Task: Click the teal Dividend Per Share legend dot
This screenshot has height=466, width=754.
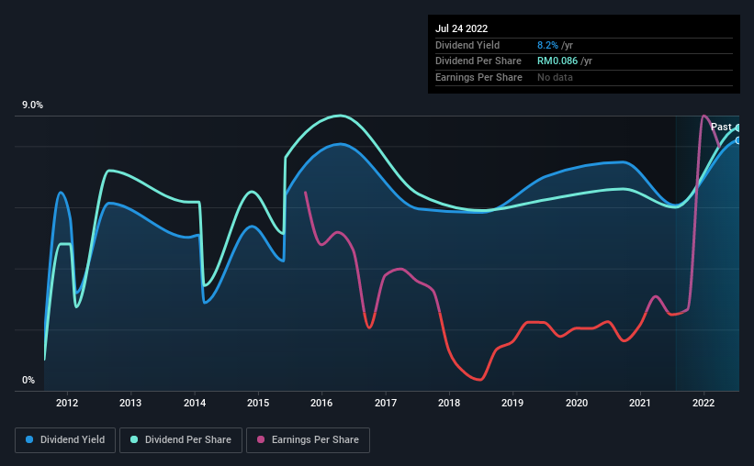Action: click(134, 439)
